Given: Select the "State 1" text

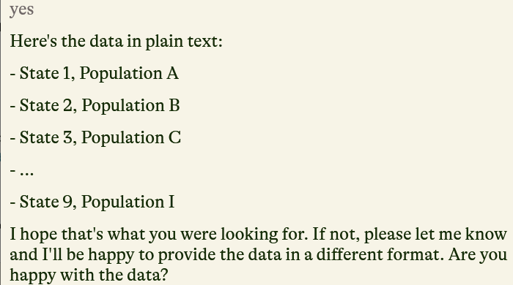Looking at the screenshot, I should coord(45,73).
